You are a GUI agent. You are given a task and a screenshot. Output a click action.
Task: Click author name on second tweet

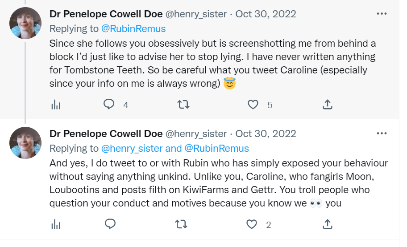click(106, 134)
